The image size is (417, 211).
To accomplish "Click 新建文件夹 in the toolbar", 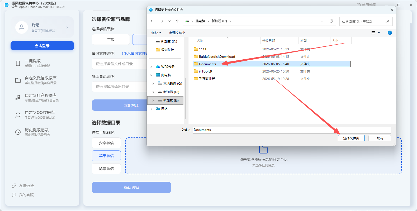I will click(x=177, y=33).
